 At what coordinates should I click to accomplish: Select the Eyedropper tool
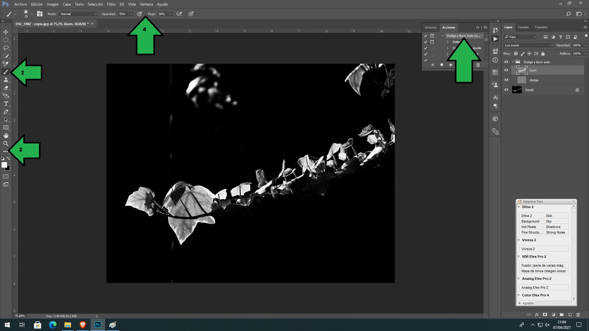click(6, 64)
